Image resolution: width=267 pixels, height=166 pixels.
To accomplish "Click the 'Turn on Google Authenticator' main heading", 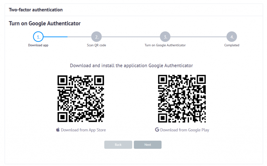I will coord(45,23).
